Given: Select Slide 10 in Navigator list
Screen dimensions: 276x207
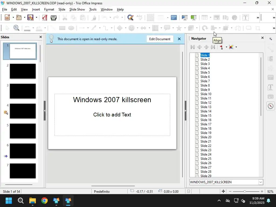Looking at the screenshot, I should click(x=206, y=94).
